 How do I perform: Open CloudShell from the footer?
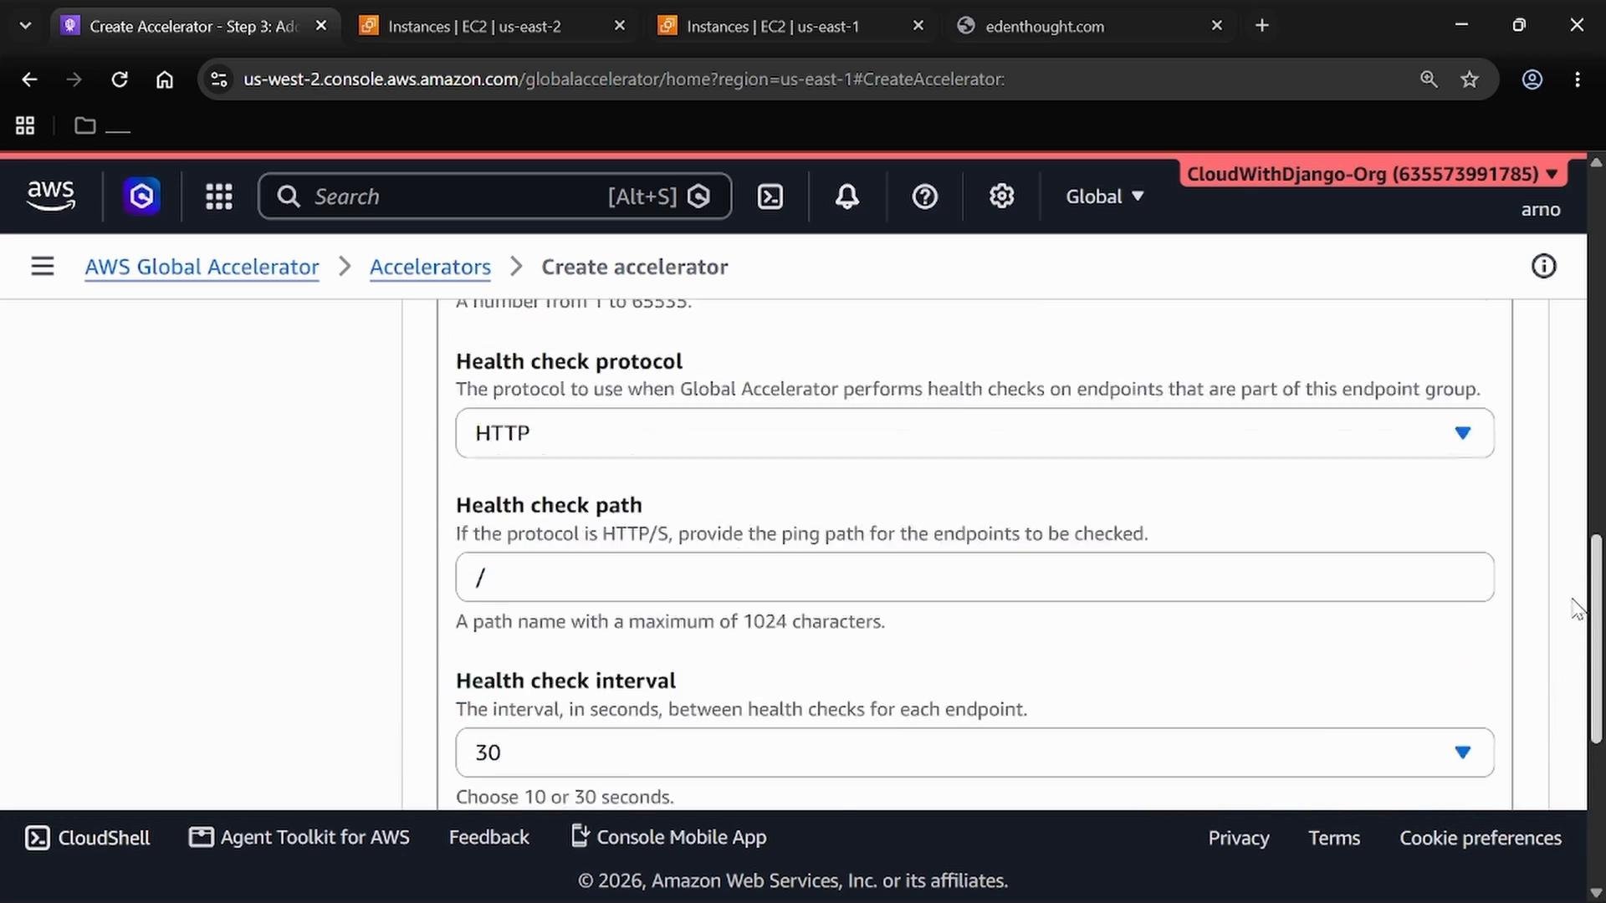[x=88, y=838]
